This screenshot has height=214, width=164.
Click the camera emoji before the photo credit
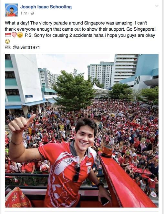coord(7,47)
